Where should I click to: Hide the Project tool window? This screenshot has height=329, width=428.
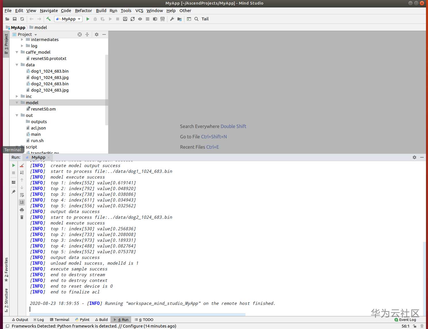104,34
